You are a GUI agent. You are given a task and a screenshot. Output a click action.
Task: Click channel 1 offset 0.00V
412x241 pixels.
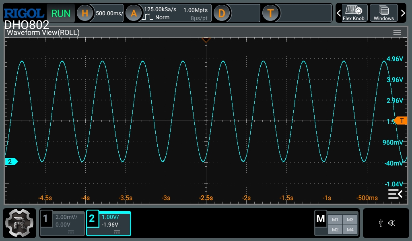pyautogui.click(x=63, y=225)
